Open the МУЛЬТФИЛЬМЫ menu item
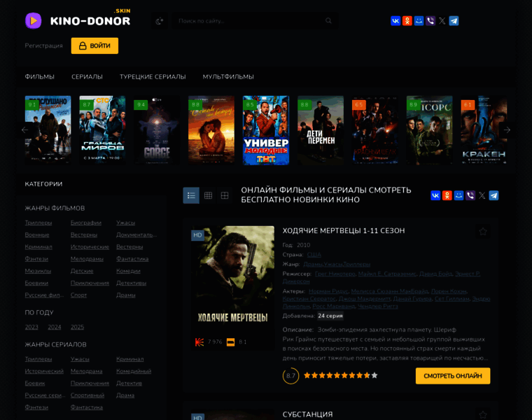The image size is (532, 420). 228,77
